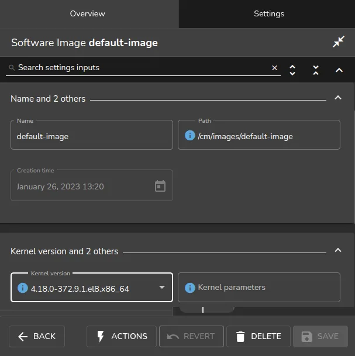Open the Creation time calendar picker

click(x=160, y=186)
